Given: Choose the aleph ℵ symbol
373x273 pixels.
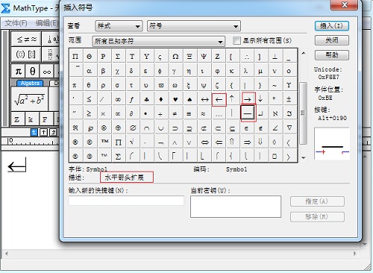Looking at the screenshot, I should (275, 114).
